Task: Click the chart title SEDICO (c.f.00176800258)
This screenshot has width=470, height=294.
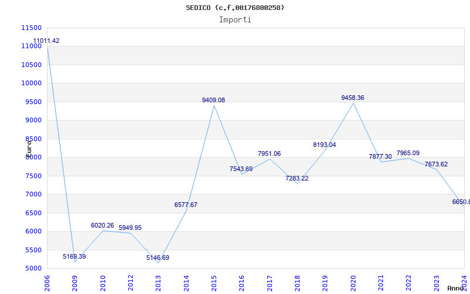Action: 235,8
